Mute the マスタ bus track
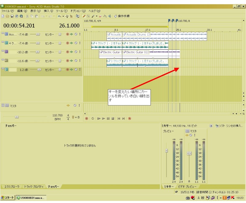The height and width of the screenshot is (203, 246). point(75,105)
